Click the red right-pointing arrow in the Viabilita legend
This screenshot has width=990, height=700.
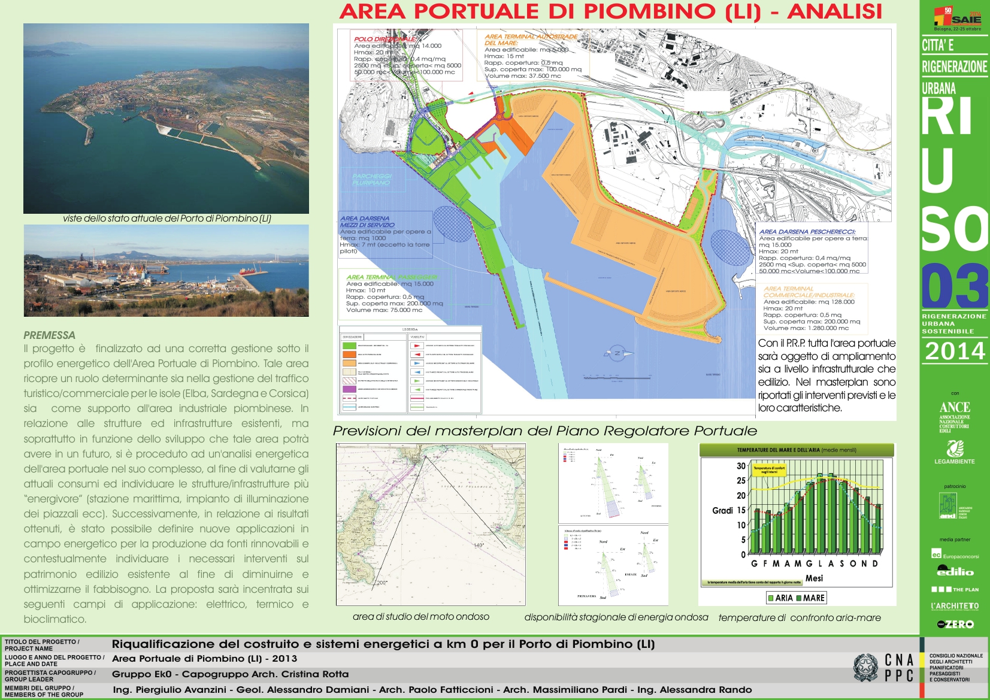pos(417,346)
